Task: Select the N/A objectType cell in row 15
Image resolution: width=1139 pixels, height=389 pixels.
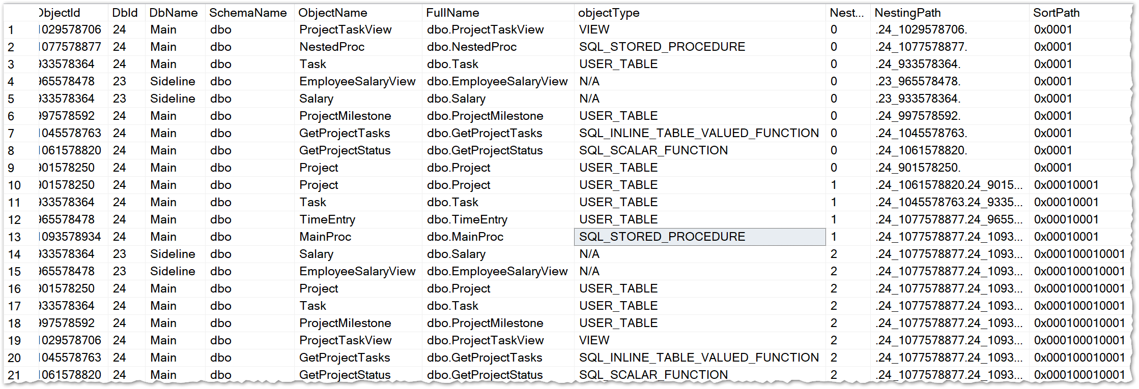Action: point(700,271)
